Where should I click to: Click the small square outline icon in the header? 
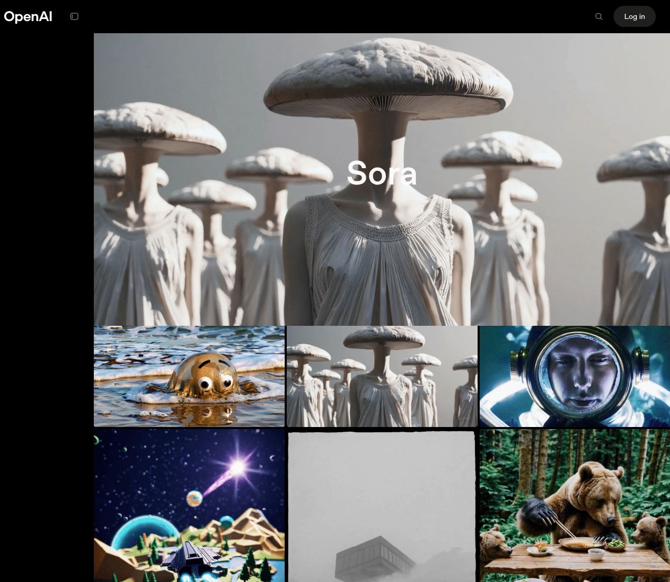pos(74,16)
